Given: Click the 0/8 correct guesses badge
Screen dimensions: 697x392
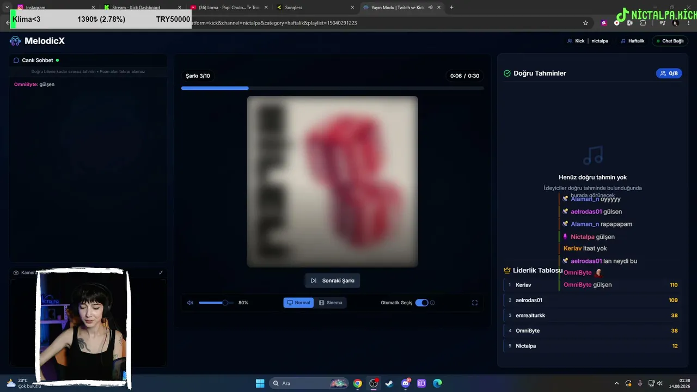Looking at the screenshot, I should click(x=669, y=73).
